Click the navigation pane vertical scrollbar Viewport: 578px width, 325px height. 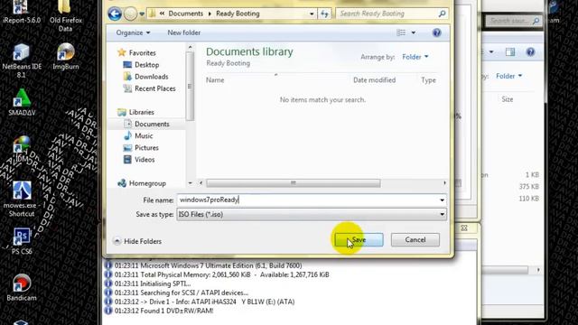(x=190, y=87)
